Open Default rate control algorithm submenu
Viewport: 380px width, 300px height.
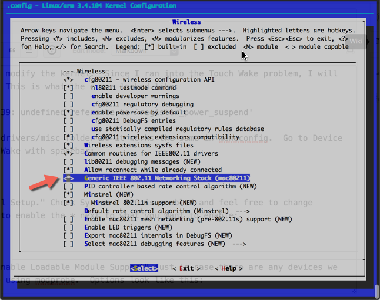tap(166, 211)
